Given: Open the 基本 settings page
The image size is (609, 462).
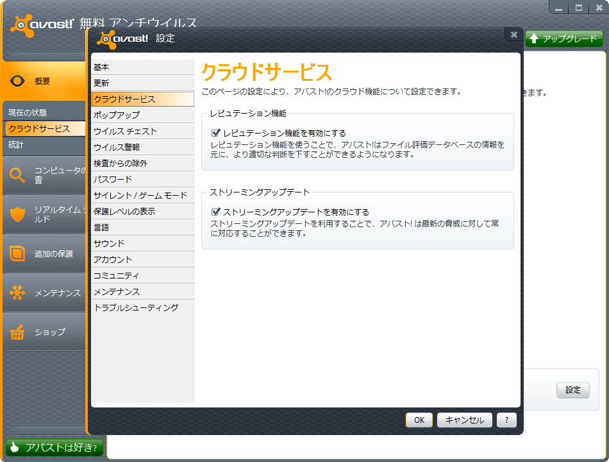Looking at the screenshot, I should [x=143, y=67].
